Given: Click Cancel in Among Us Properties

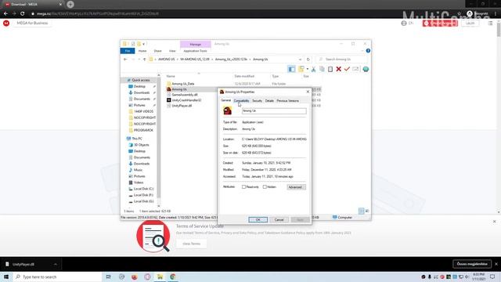Looking at the screenshot, I should (x=279, y=219).
